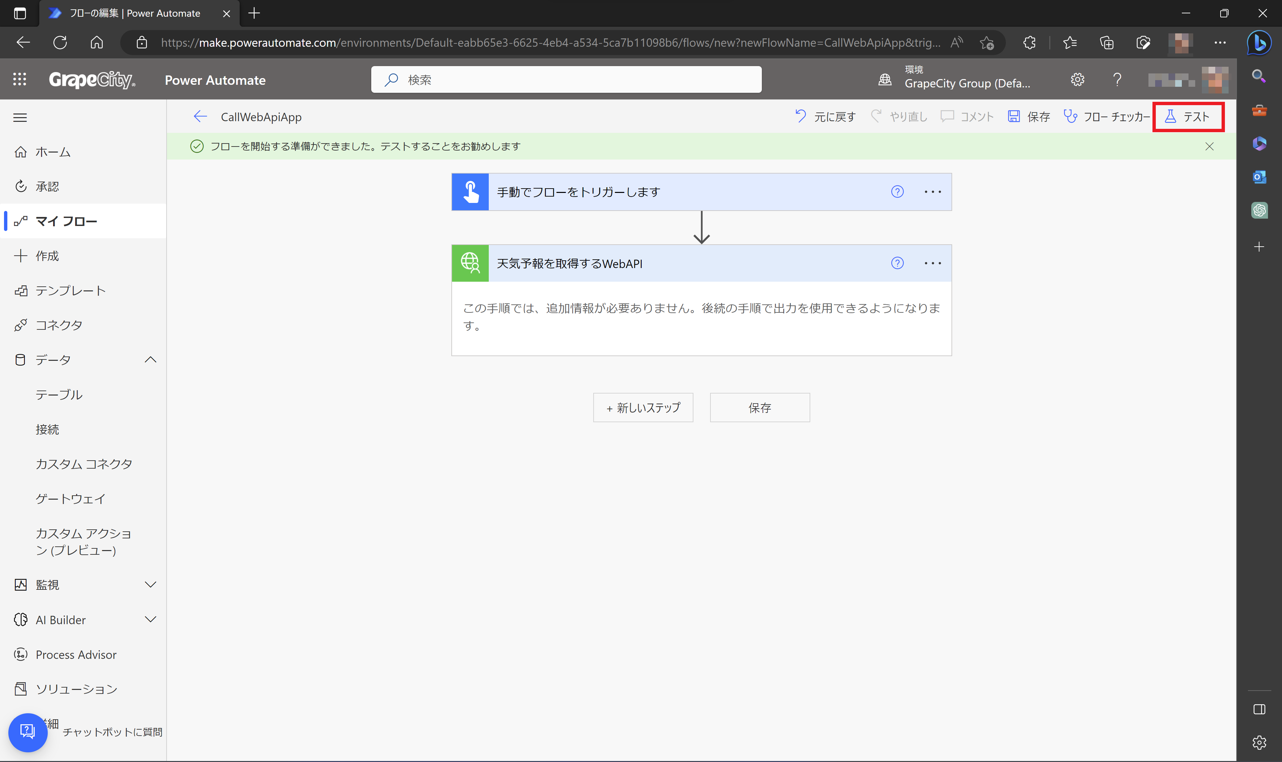Open the Power Automate settings gear
1282x762 pixels.
1077,79
